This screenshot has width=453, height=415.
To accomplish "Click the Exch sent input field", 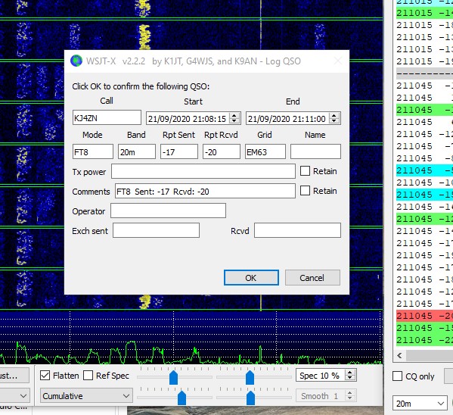I will click(156, 230).
